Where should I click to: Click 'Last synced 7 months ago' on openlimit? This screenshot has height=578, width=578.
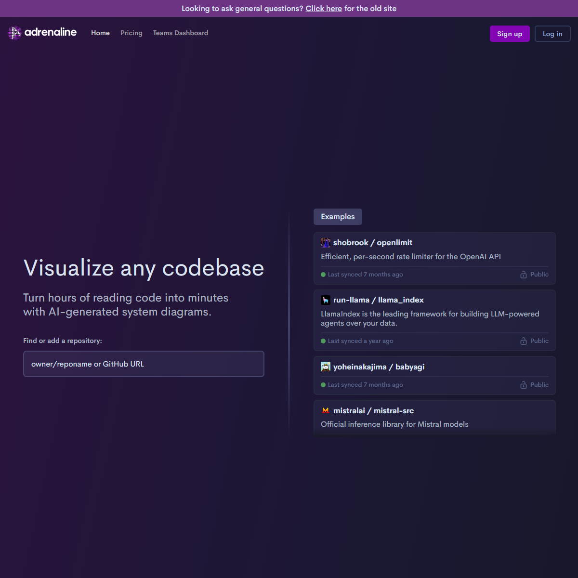coord(365,275)
